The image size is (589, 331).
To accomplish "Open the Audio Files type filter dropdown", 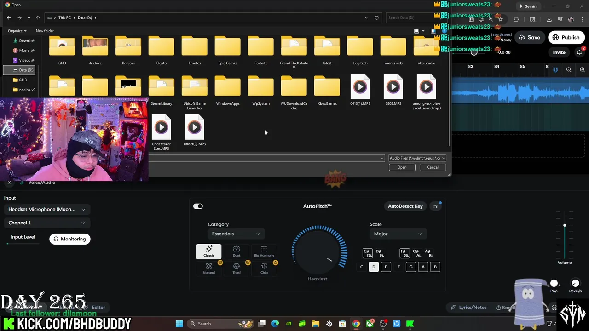I will click(x=417, y=158).
